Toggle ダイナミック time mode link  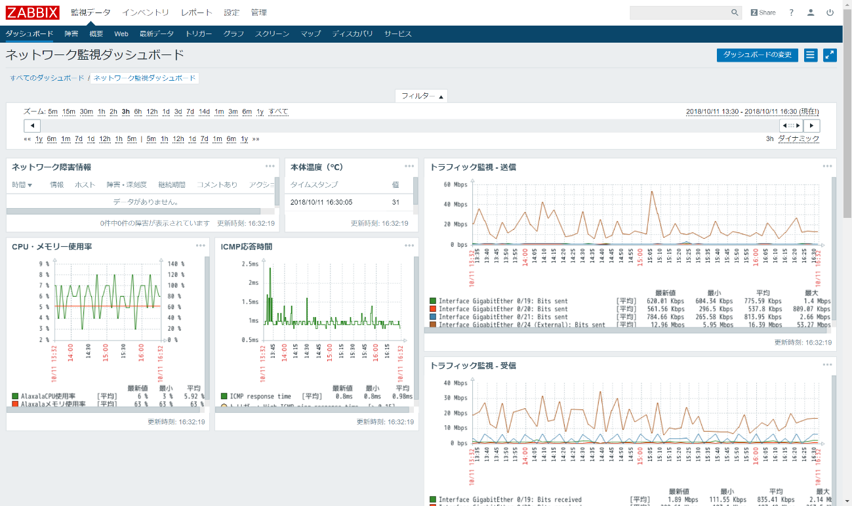[x=799, y=139]
